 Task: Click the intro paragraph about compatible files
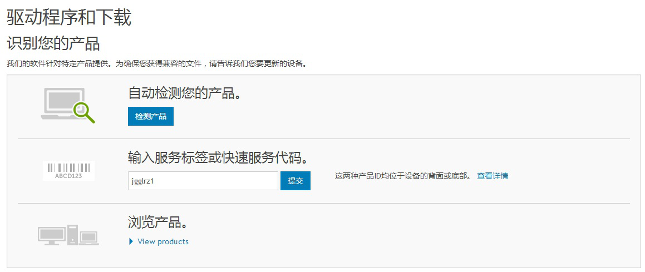tap(157, 63)
